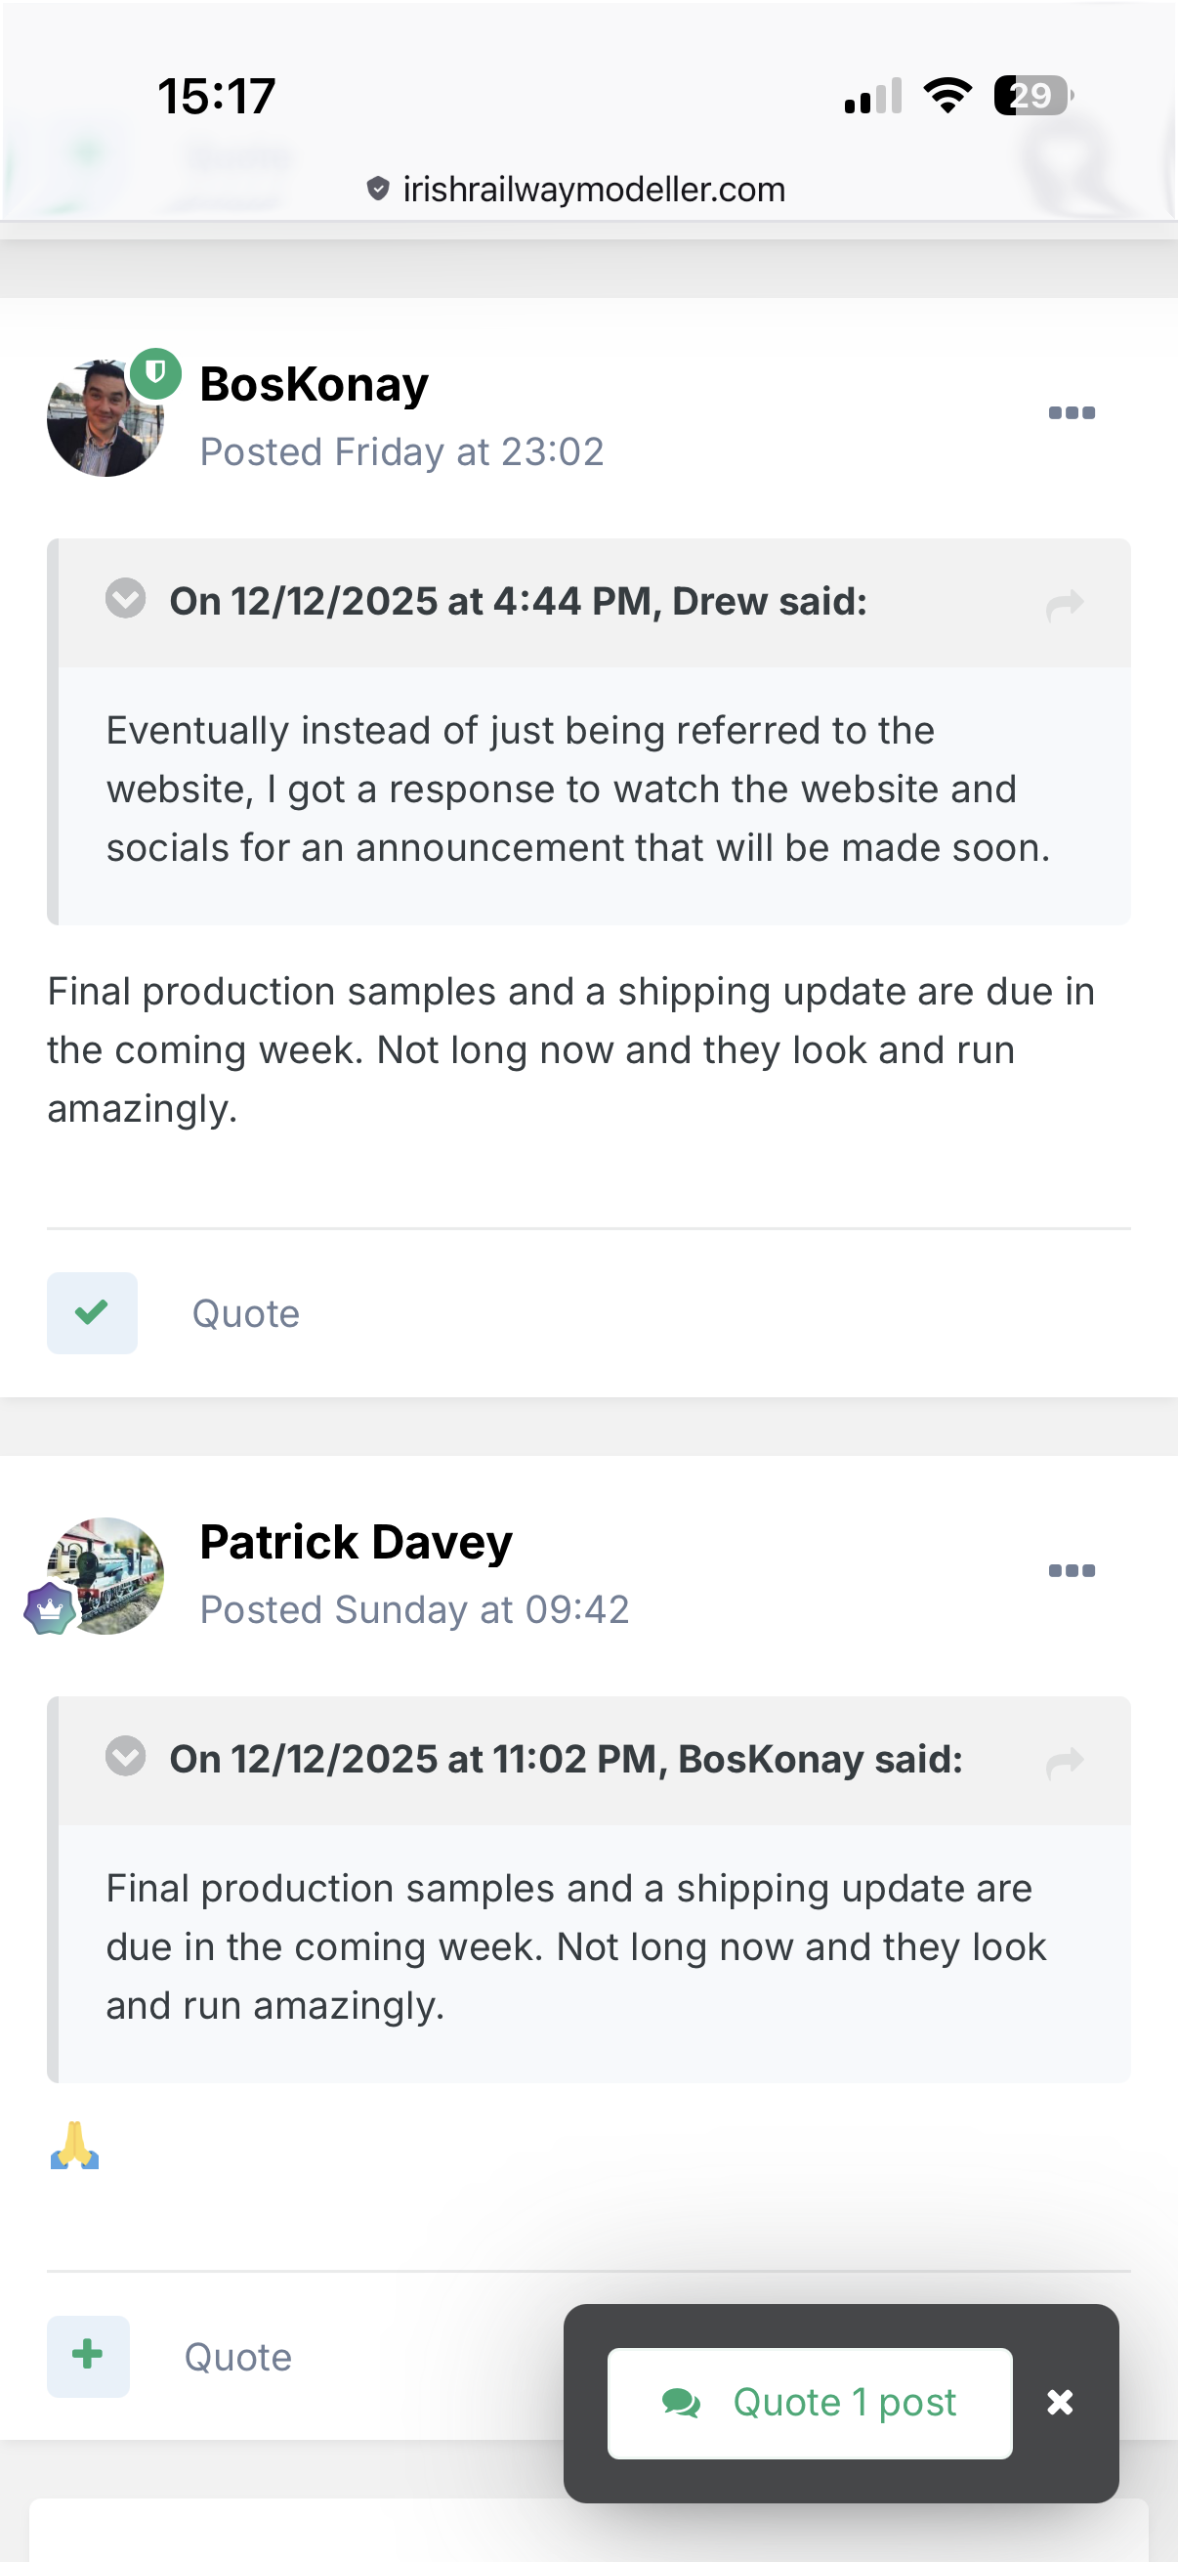Viewport: 1178px width, 2562px height.
Task: Click Quote link under Patrick Davey's post
Action: 237,2357
